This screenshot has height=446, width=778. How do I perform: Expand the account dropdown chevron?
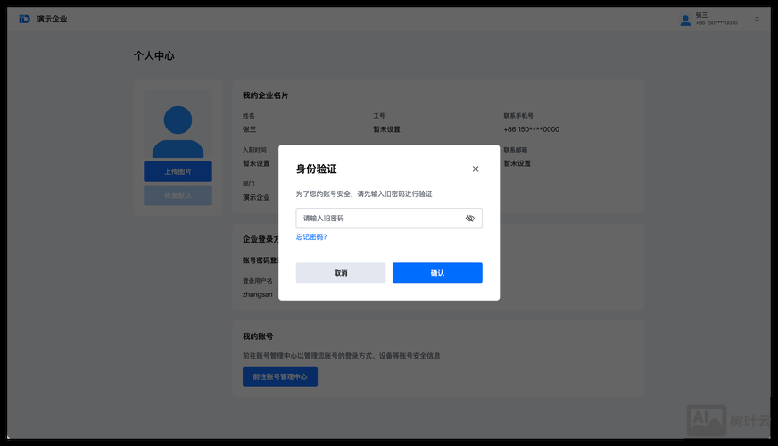[x=757, y=19]
